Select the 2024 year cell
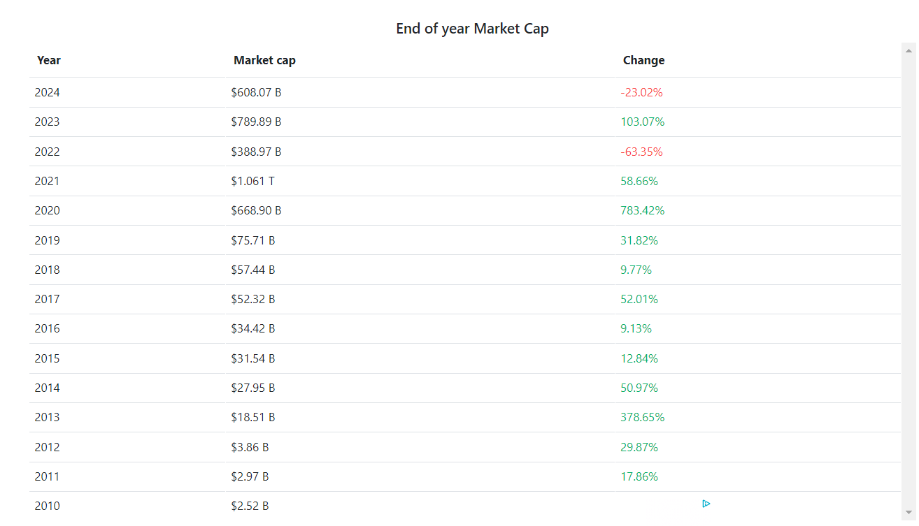The height and width of the screenshot is (526, 919). (48, 92)
